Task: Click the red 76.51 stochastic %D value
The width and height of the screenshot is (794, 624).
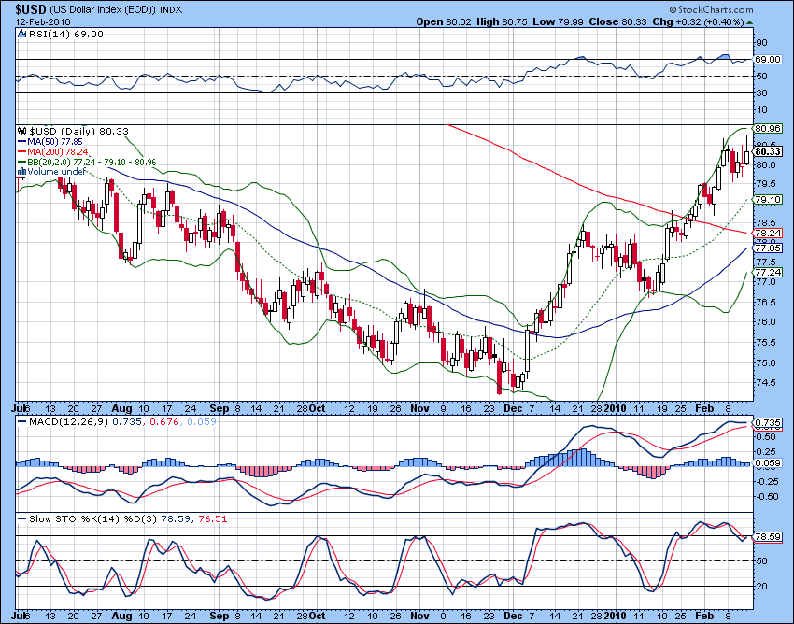Action: click(x=212, y=518)
